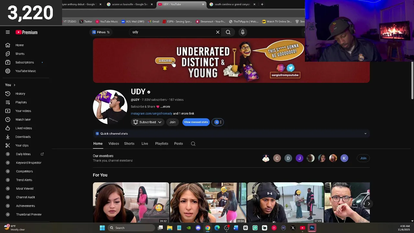Open the 37:49 For You video
Screen dimensions: 414x233
[x=285, y=203]
